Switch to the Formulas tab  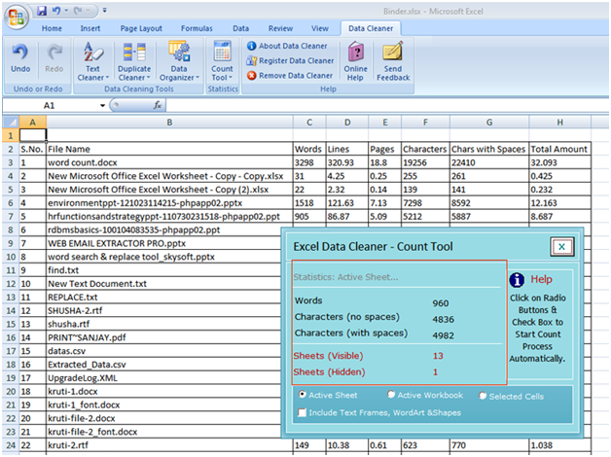(197, 28)
